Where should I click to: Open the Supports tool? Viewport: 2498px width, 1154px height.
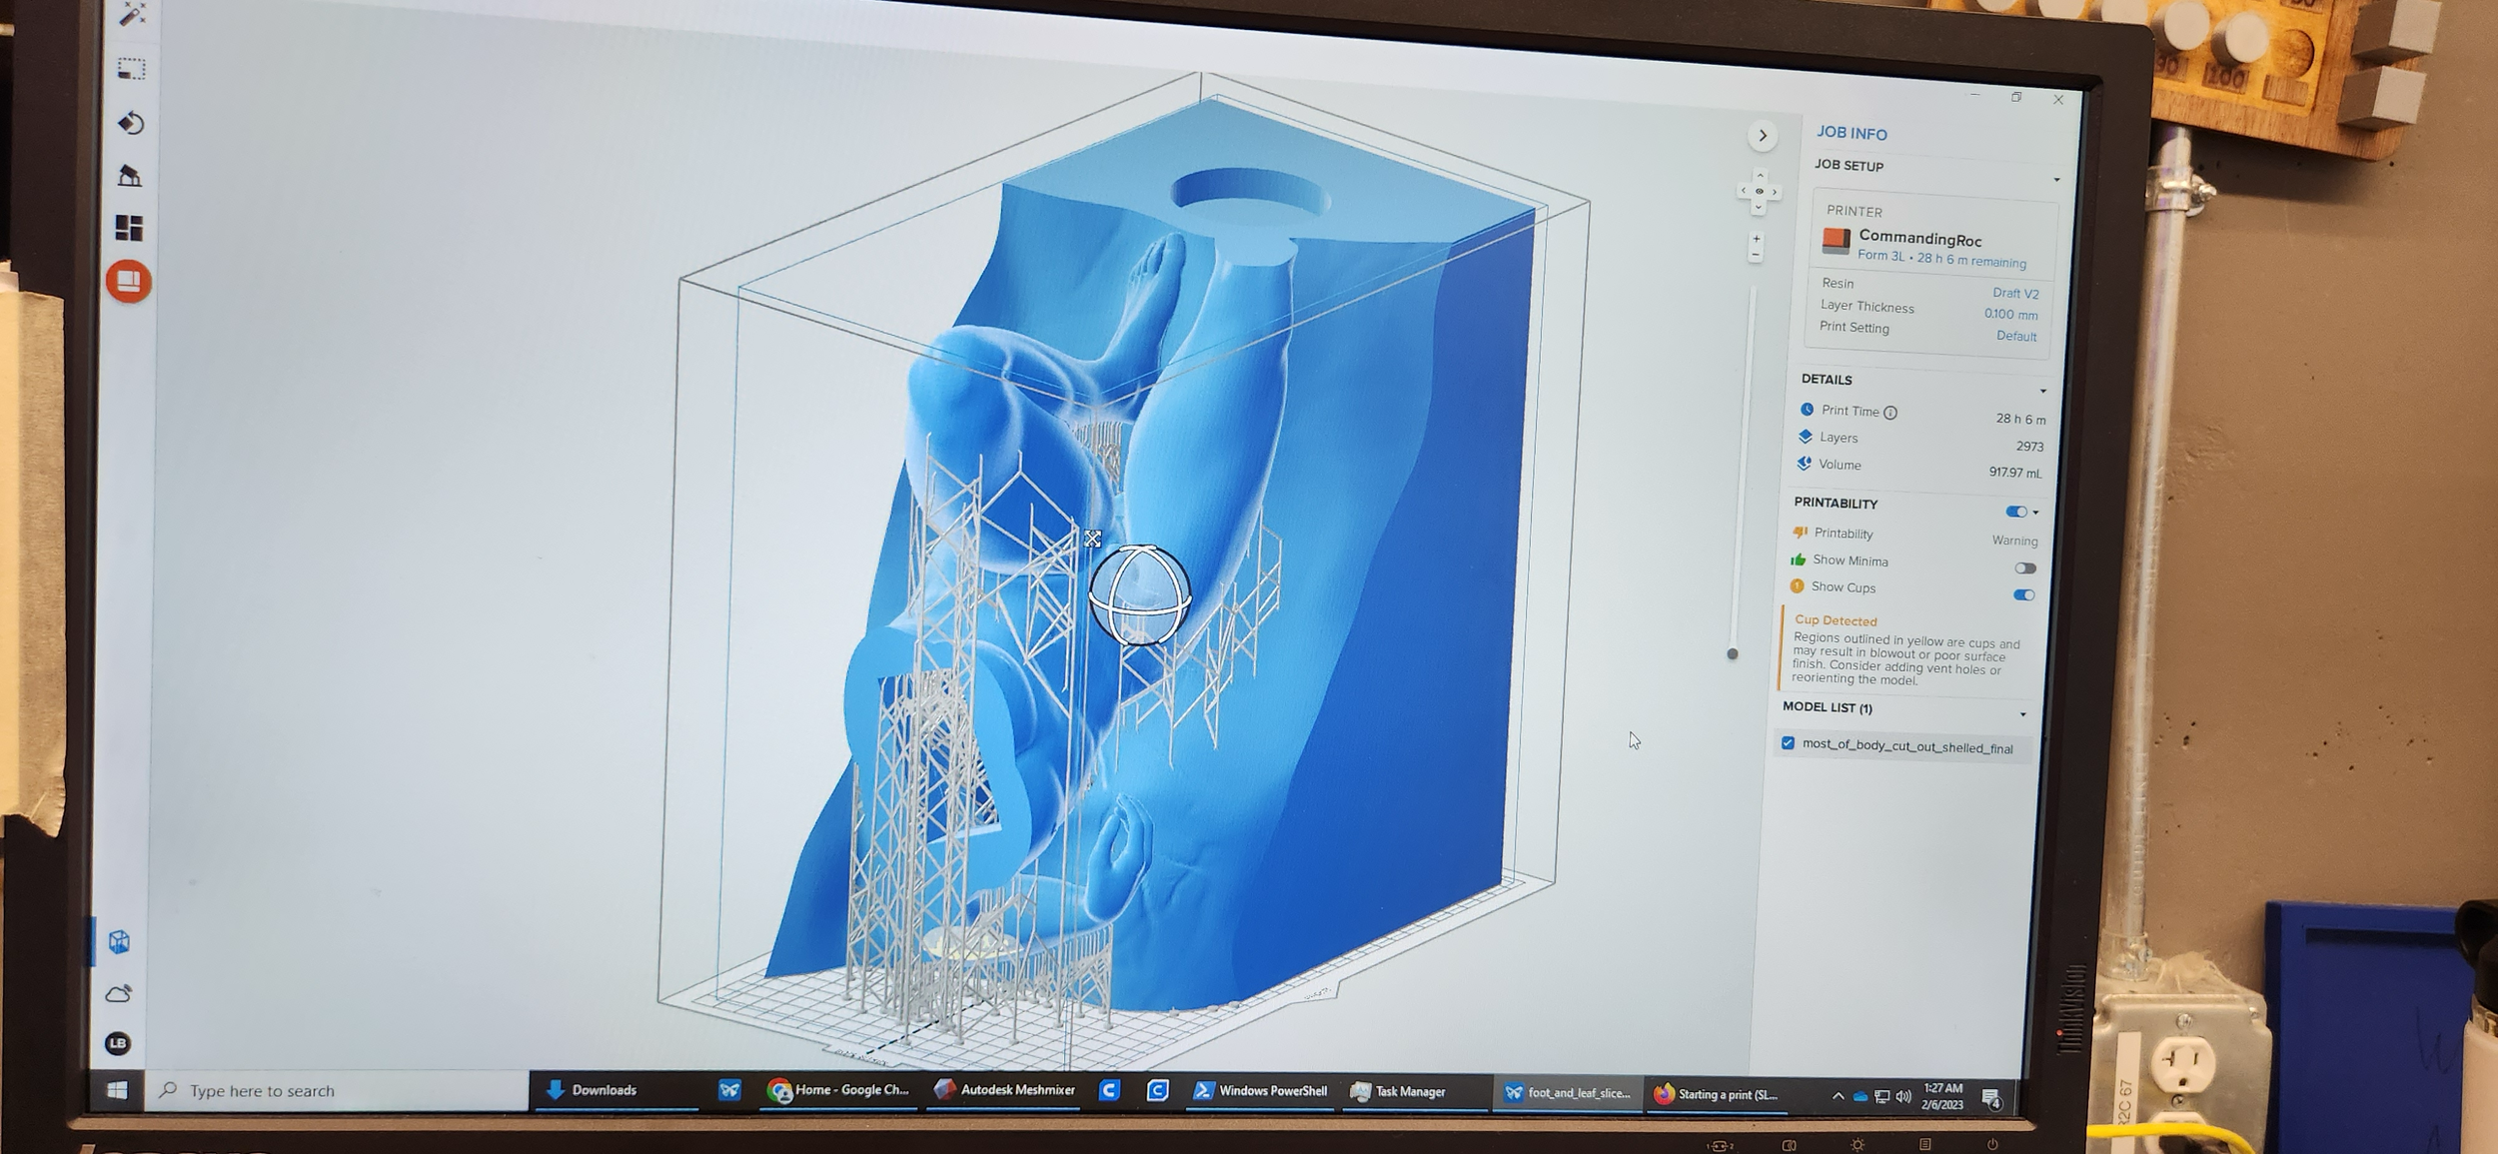[x=130, y=176]
